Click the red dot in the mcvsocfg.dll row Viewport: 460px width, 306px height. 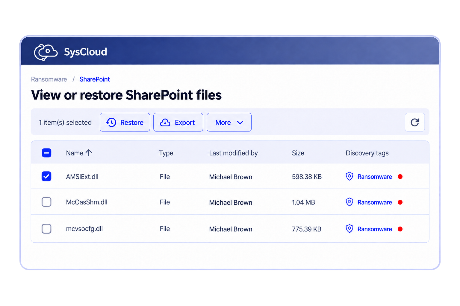click(400, 229)
